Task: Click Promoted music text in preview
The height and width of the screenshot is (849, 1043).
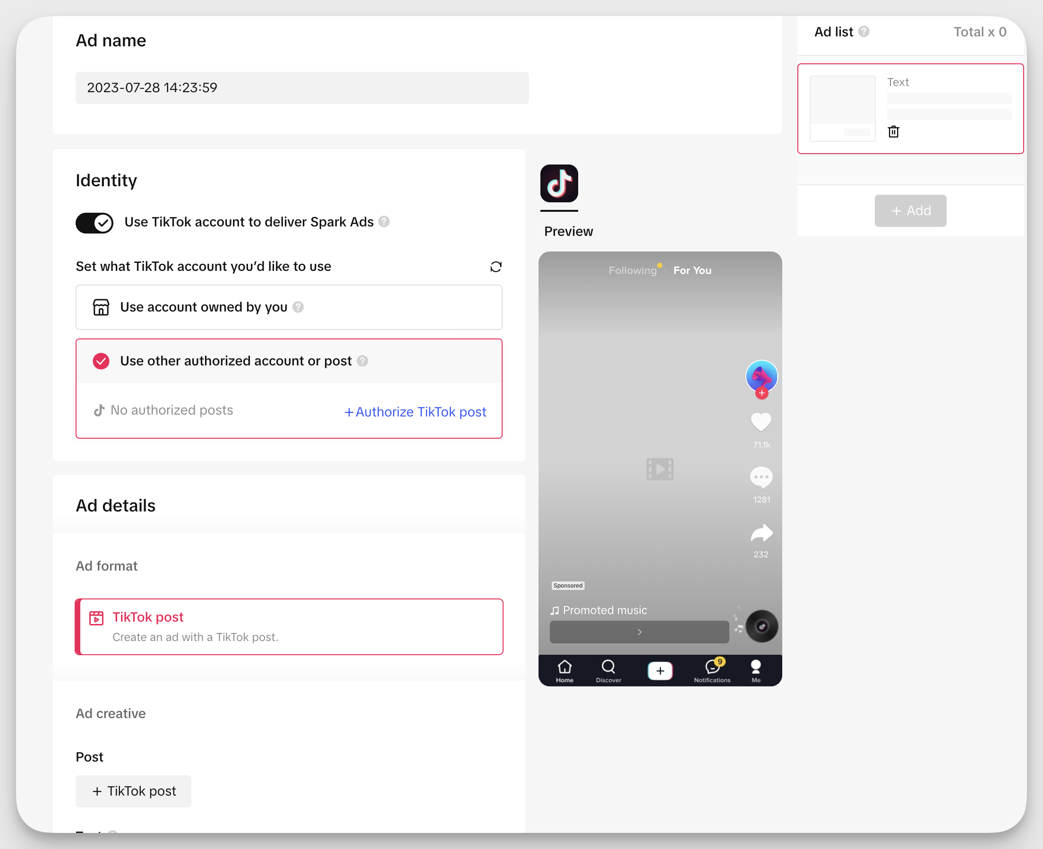Action: 605,610
